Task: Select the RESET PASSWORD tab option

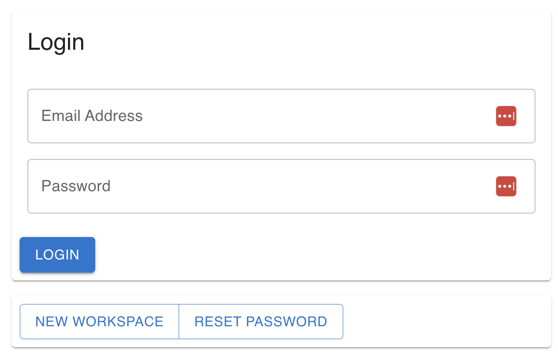Action: (261, 321)
